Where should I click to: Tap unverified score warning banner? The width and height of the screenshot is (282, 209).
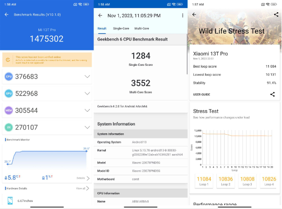point(47,60)
